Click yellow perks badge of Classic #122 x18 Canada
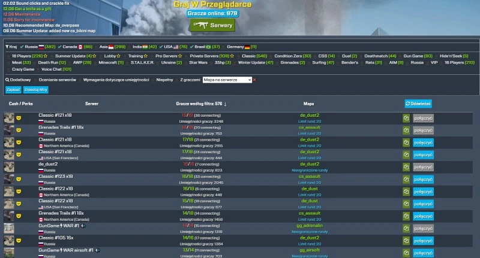The width and height of the screenshot is (480, 258). coord(19,192)
